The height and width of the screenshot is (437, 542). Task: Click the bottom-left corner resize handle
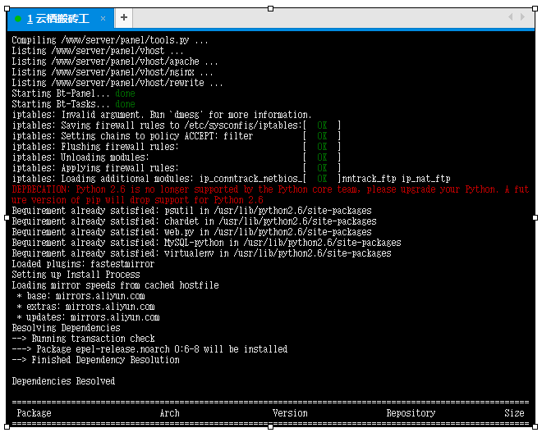7,426
